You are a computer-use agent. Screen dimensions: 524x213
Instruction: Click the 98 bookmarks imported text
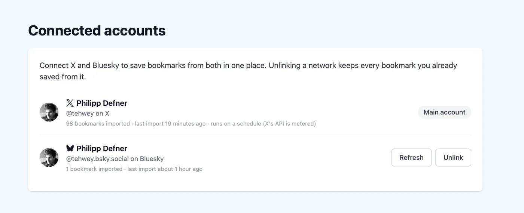(98, 123)
